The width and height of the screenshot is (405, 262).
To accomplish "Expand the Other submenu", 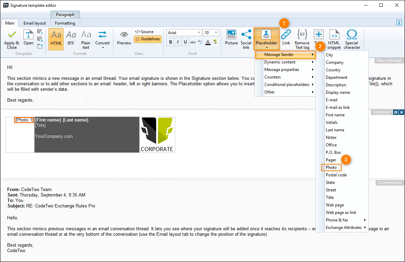I will tap(285, 92).
